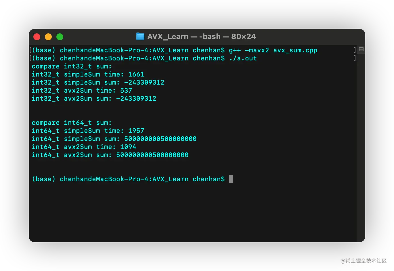Image resolution: width=394 pixels, height=271 pixels.
Task: Click the window title text AVX_Learn — -bash — 80×24
Action: coord(201,37)
